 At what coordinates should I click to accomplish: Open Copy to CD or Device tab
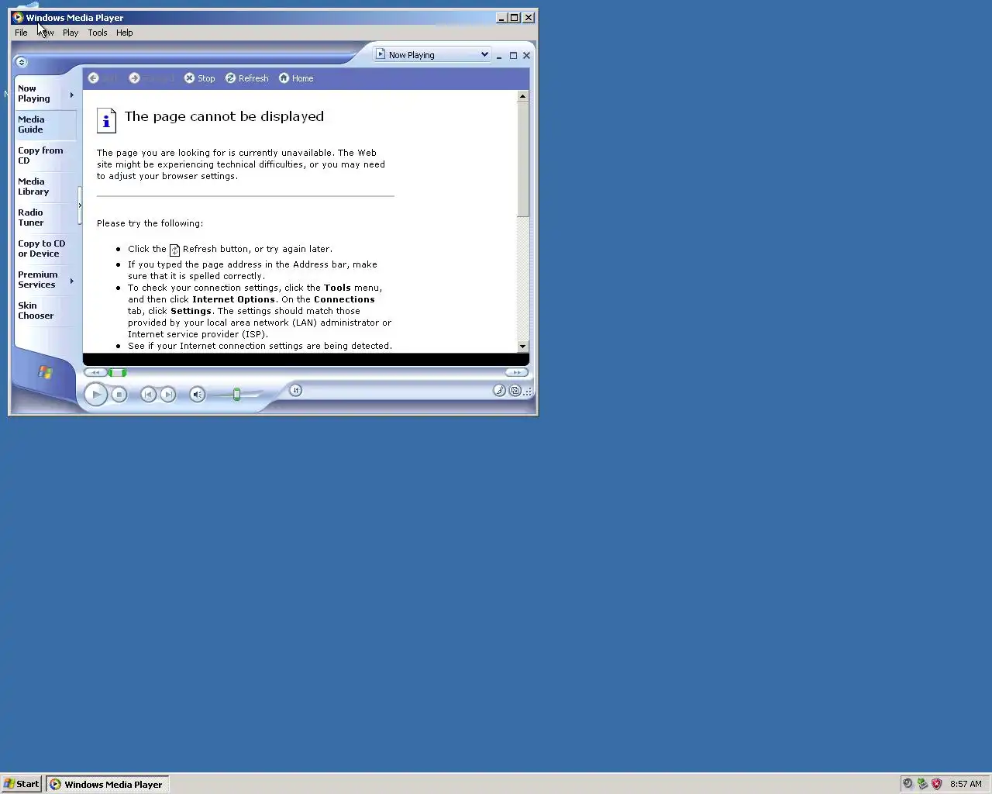(x=46, y=248)
